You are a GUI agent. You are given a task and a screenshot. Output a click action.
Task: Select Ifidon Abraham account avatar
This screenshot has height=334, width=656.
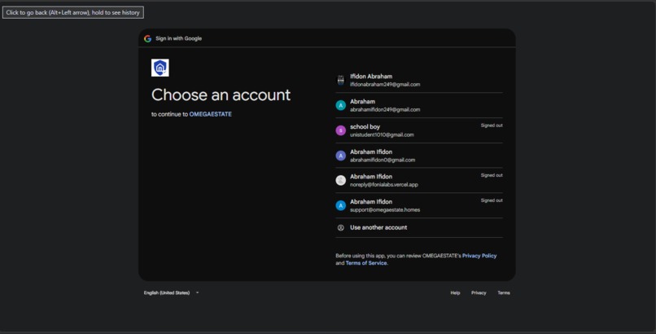340,80
